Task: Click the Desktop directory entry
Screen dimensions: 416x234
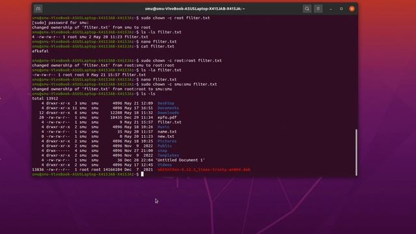Action: point(166,103)
